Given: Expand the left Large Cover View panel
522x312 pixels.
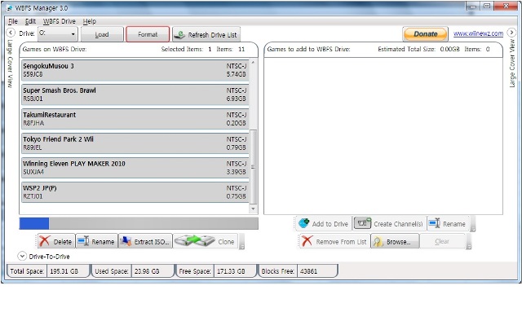Looking at the screenshot, I should [x=11, y=33].
